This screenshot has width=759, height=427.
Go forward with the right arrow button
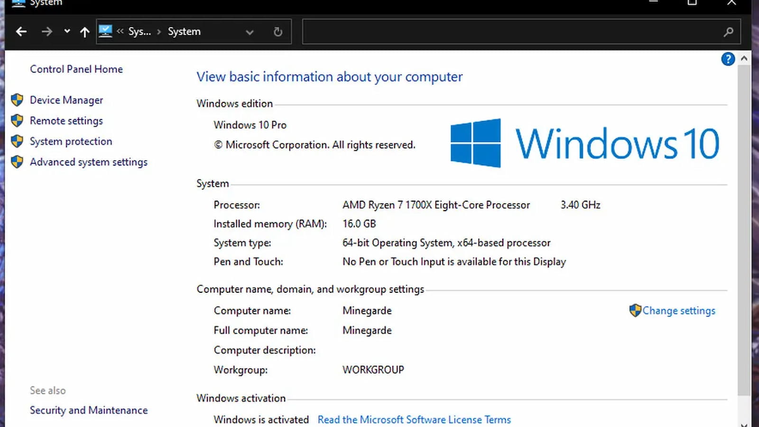pyautogui.click(x=46, y=32)
